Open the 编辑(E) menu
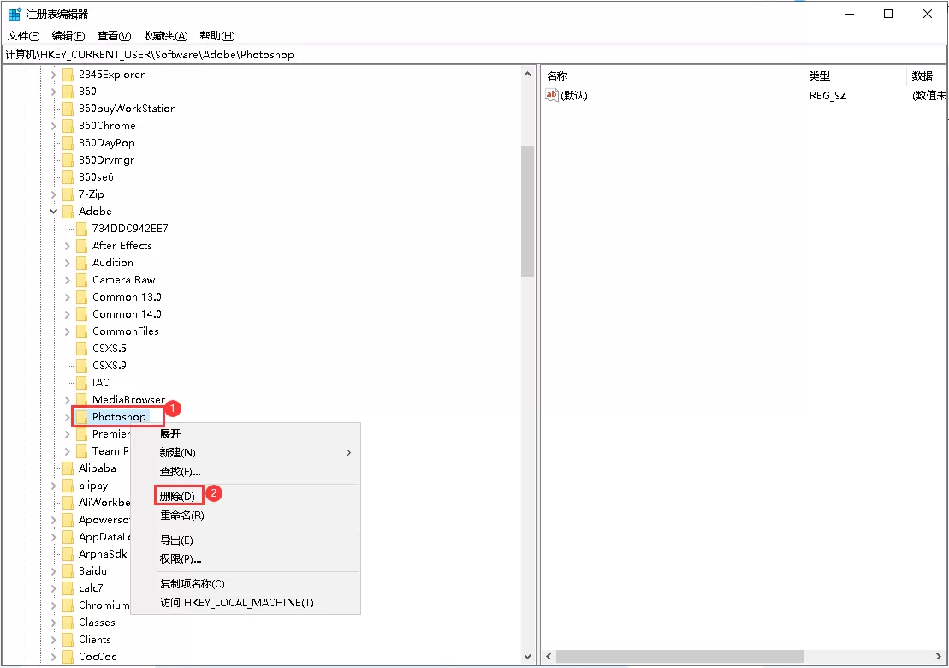Screen dimensions: 949x668 [x=68, y=35]
